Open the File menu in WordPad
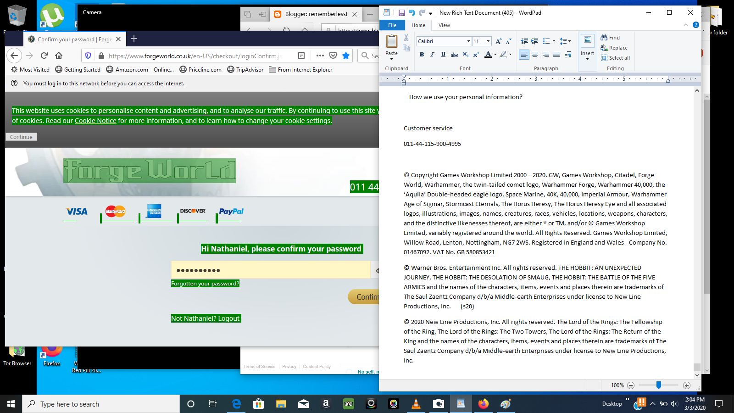 (392, 25)
